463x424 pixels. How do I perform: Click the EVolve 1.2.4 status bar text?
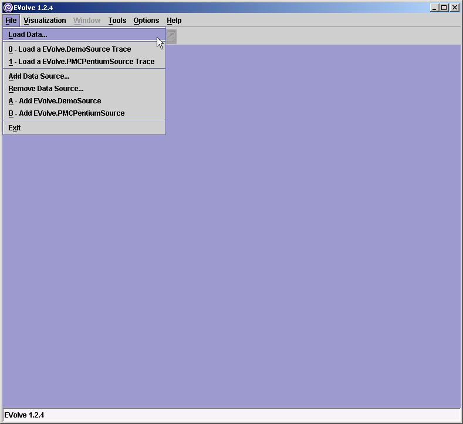pyautogui.click(x=24, y=415)
